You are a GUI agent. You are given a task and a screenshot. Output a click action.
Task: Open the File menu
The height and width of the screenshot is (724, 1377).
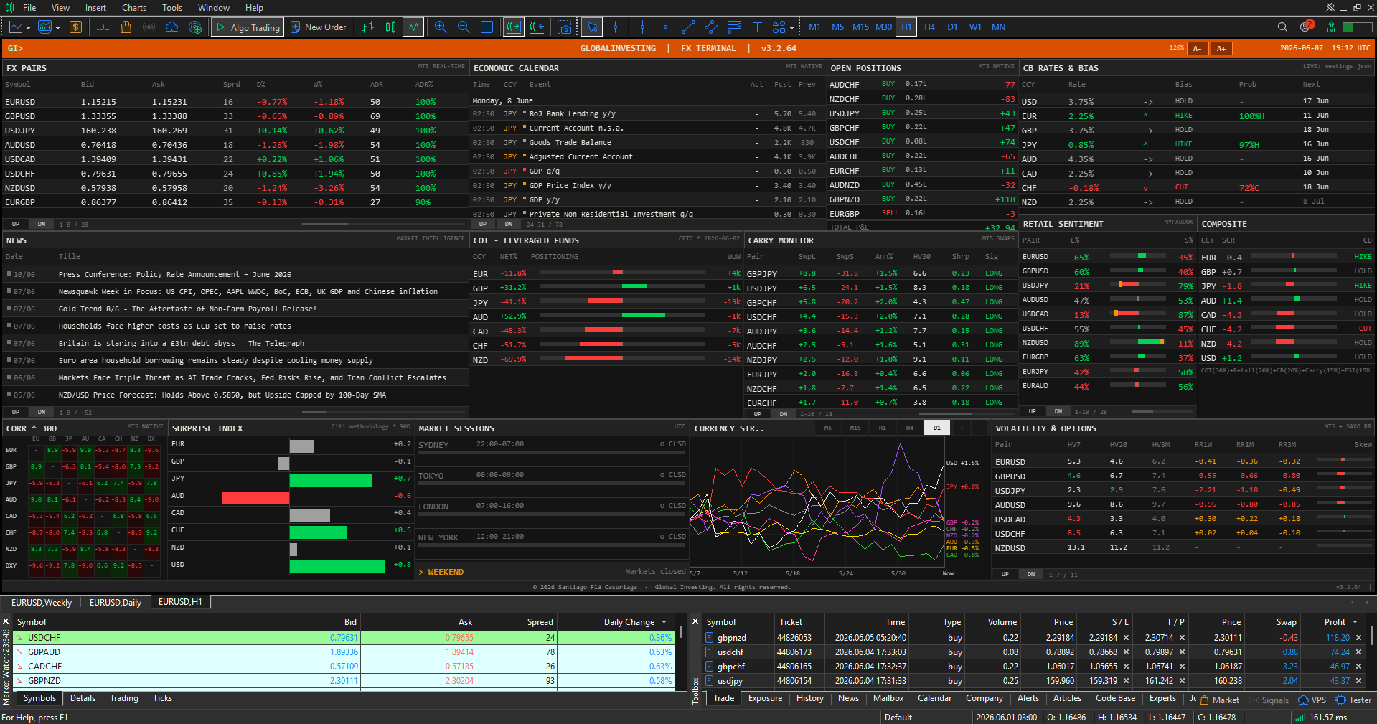click(x=29, y=8)
